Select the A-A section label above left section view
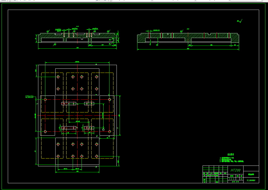 click(77, 26)
